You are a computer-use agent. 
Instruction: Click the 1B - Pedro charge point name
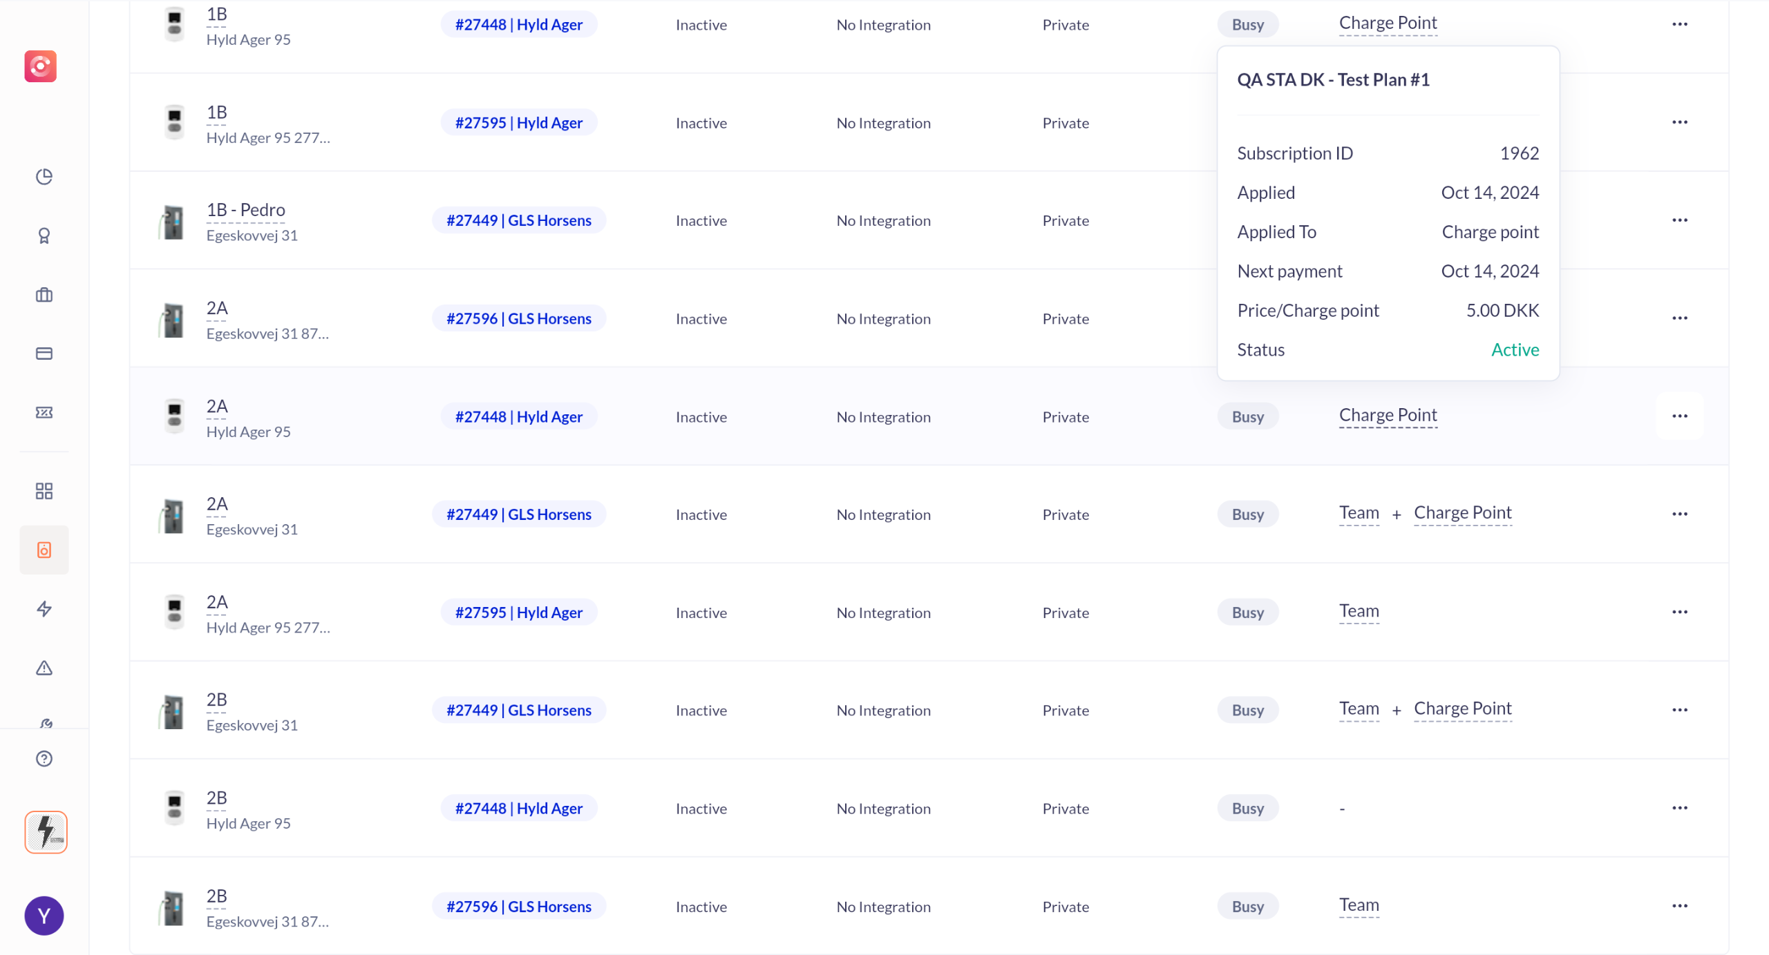pos(245,210)
